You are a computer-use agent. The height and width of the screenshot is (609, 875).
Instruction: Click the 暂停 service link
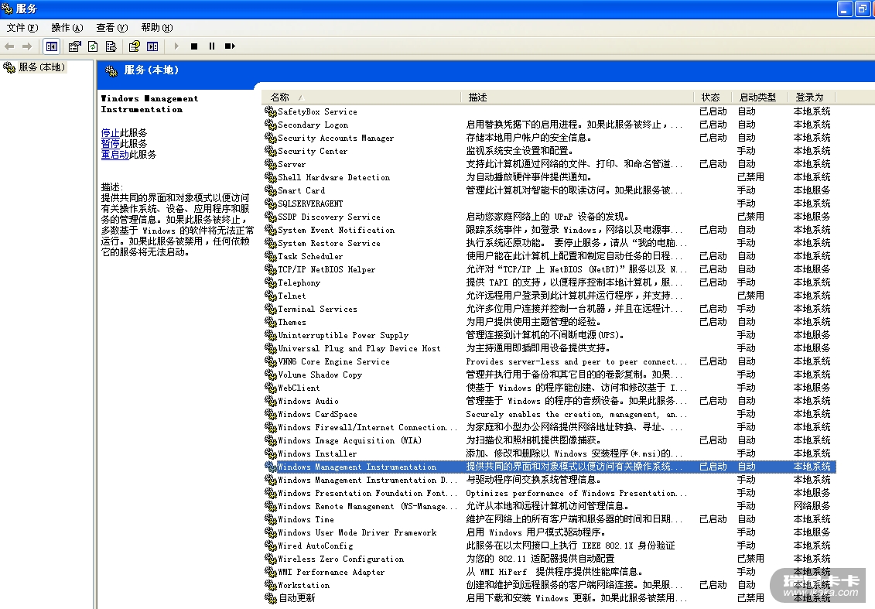(x=110, y=143)
